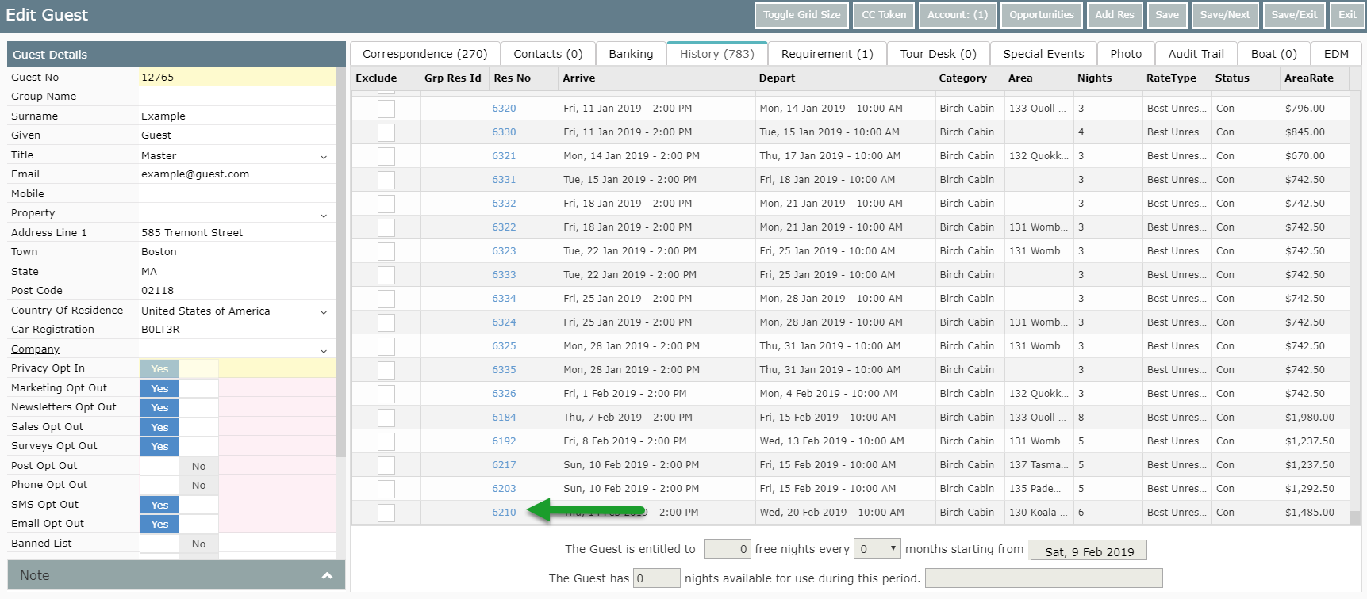Switch to Special Events tab
Screen dimensions: 1367x599
[1043, 54]
